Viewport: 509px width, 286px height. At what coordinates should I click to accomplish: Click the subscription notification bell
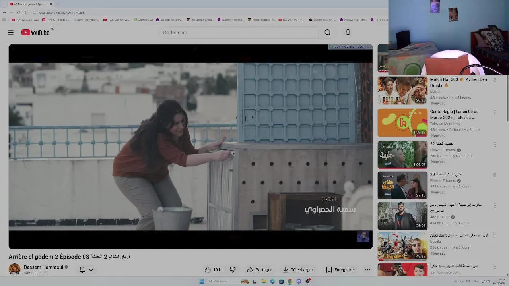pyautogui.click(x=82, y=270)
